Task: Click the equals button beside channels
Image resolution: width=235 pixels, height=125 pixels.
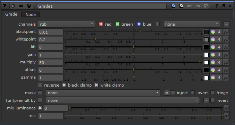Action: click(226, 24)
